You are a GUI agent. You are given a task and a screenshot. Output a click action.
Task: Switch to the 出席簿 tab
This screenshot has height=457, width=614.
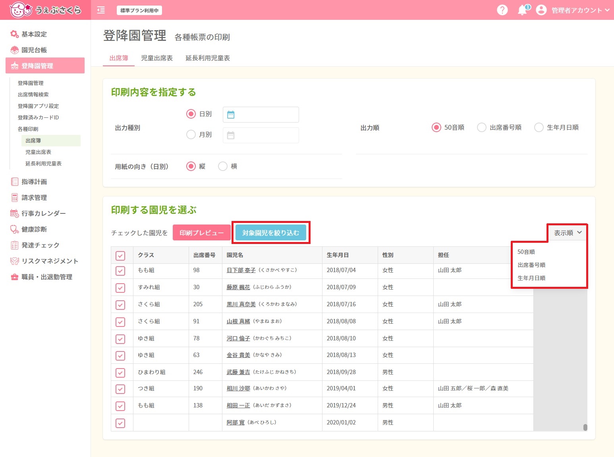[x=119, y=58]
